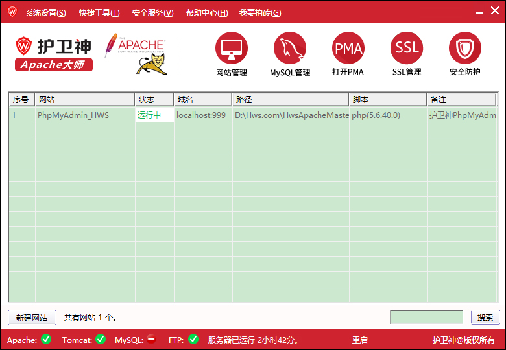Click the FTP green check status icon

tap(193, 339)
